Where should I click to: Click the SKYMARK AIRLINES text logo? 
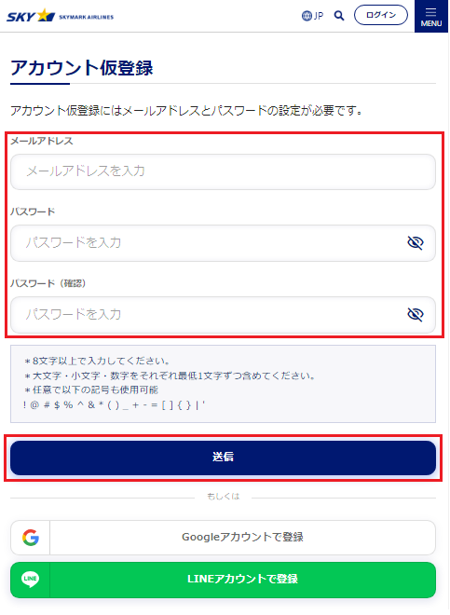(x=87, y=18)
